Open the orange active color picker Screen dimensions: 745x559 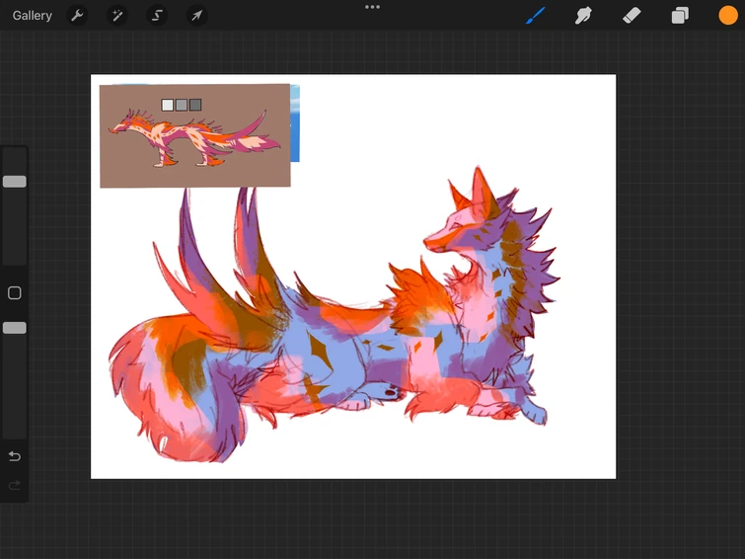[x=728, y=16]
